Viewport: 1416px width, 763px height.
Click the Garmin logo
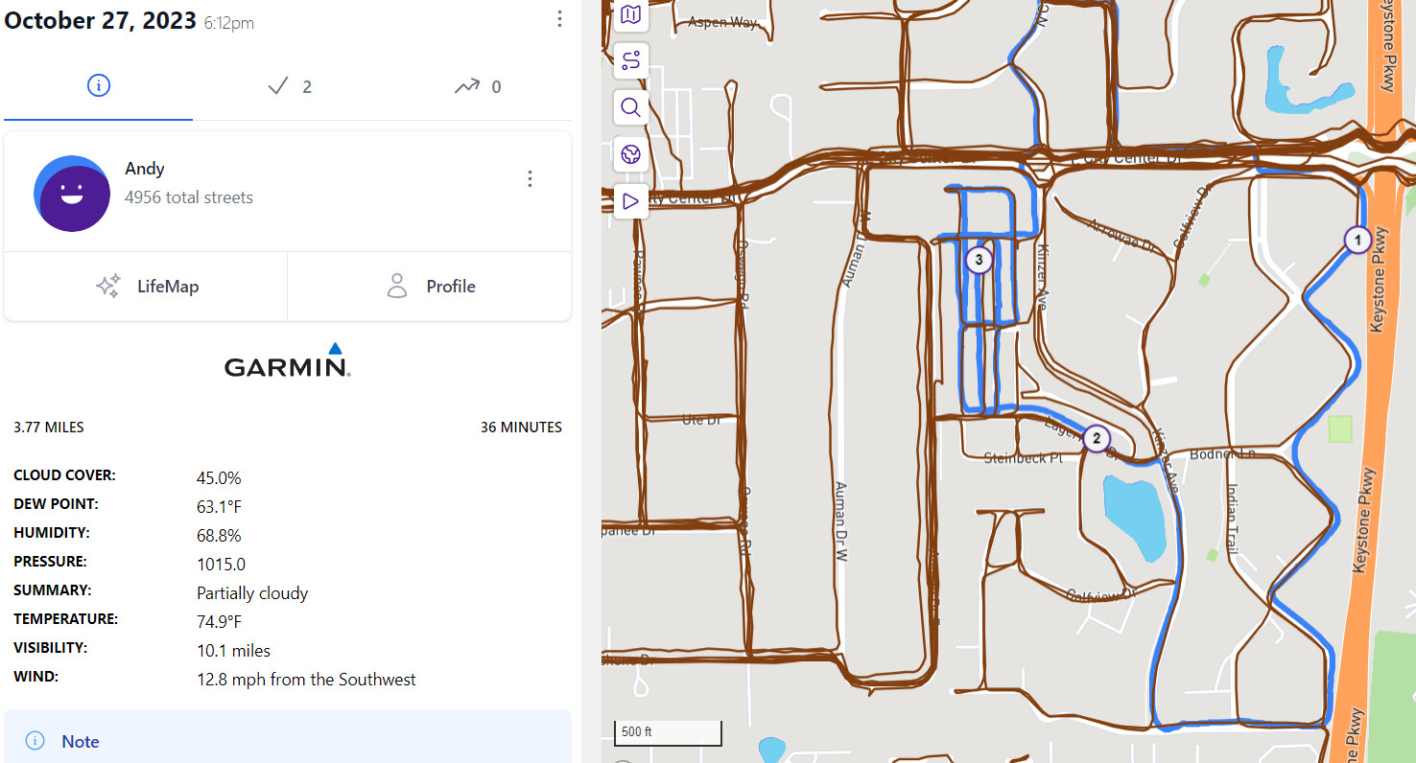pyautogui.click(x=287, y=362)
